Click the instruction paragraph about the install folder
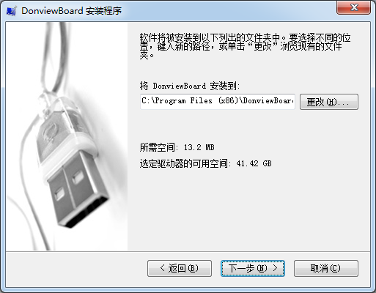 pos(245,46)
